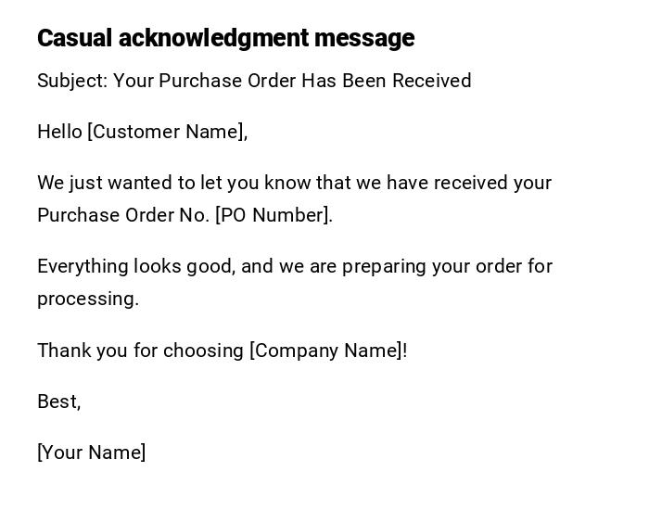649x510 pixels.
Task: Click 'Purchase Order No.' in the body paragraph
Action: click(123, 215)
